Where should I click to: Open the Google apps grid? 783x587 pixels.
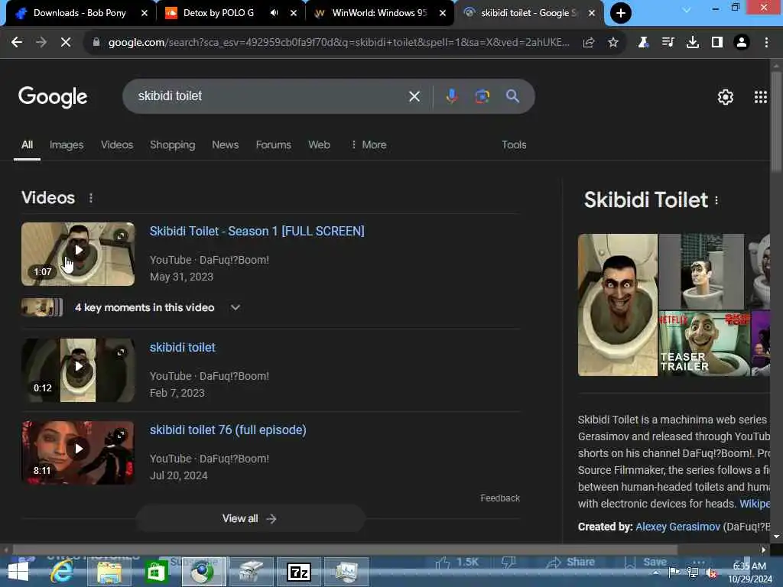tap(761, 97)
